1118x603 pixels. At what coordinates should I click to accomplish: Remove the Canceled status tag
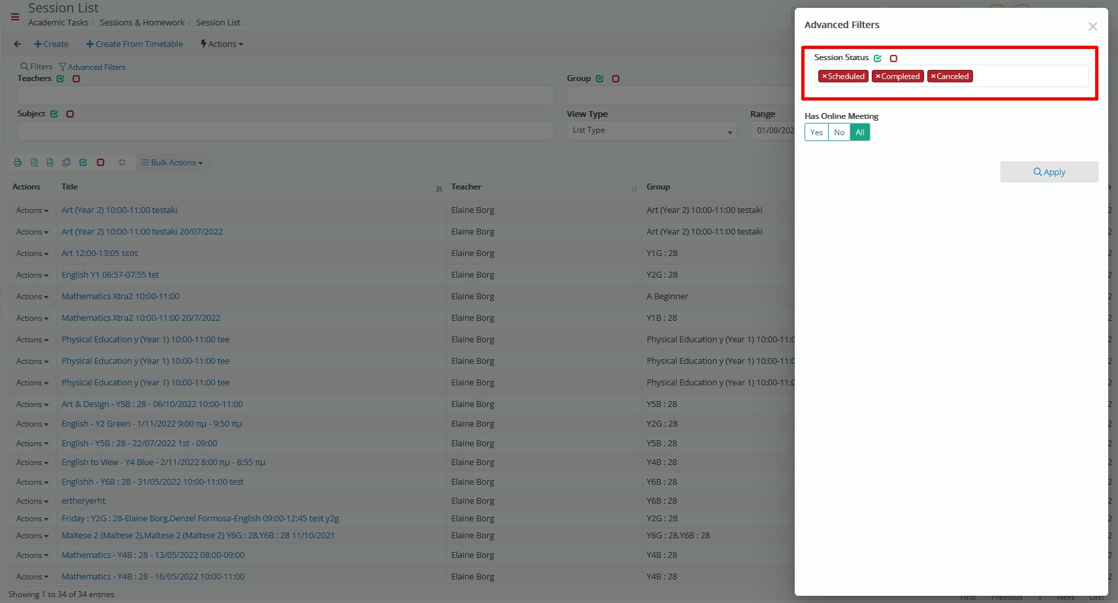(x=933, y=76)
